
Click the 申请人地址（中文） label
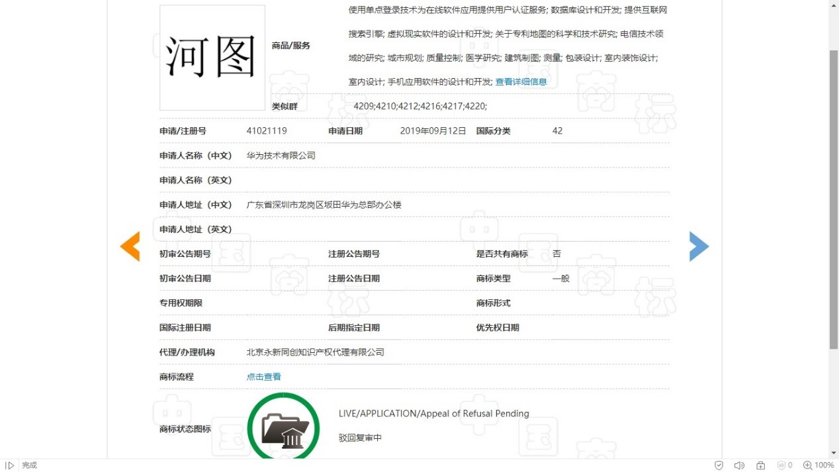click(196, 205)
